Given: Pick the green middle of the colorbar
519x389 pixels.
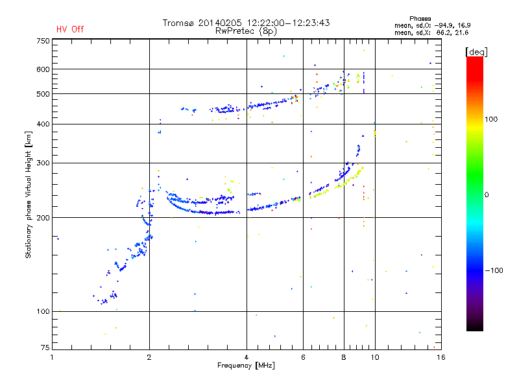Looking at the screenshot, I should [475, 175].
